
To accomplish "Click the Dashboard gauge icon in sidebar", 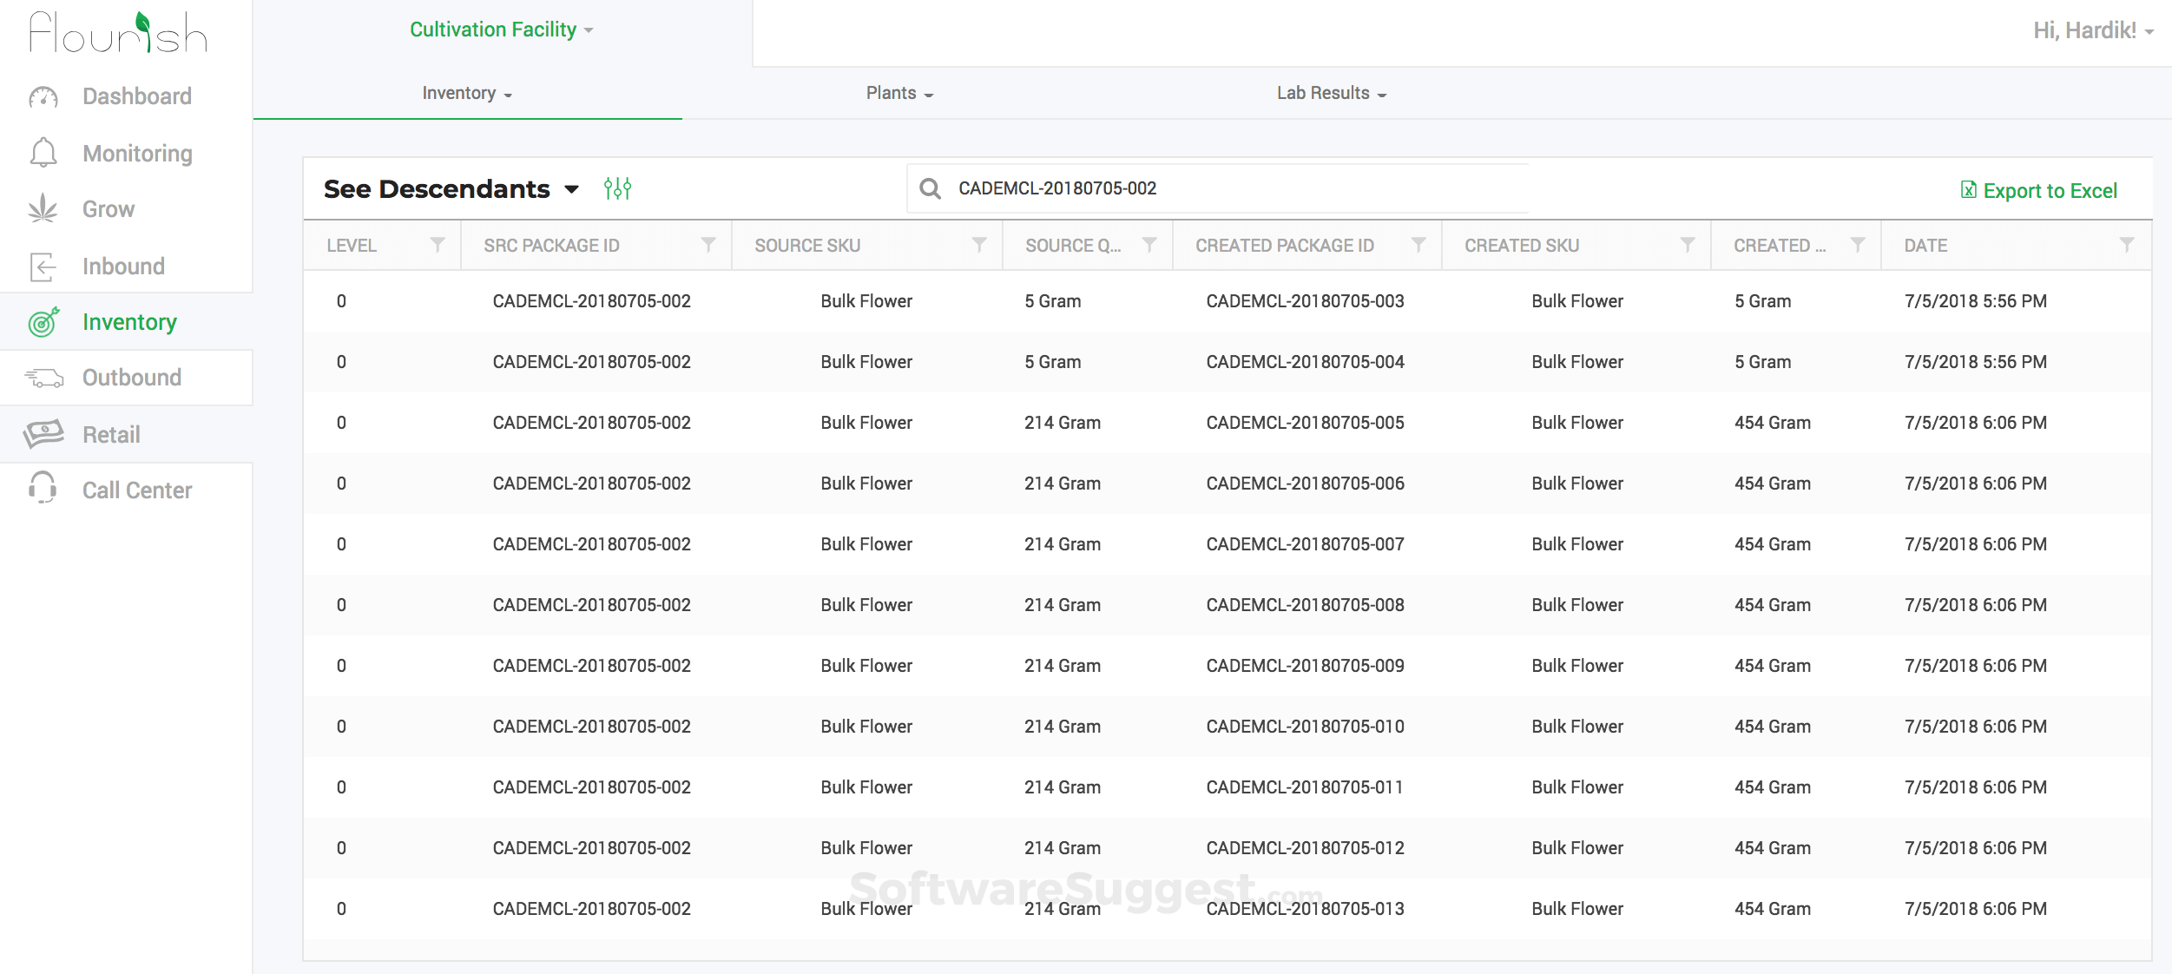I will point(43,97).
